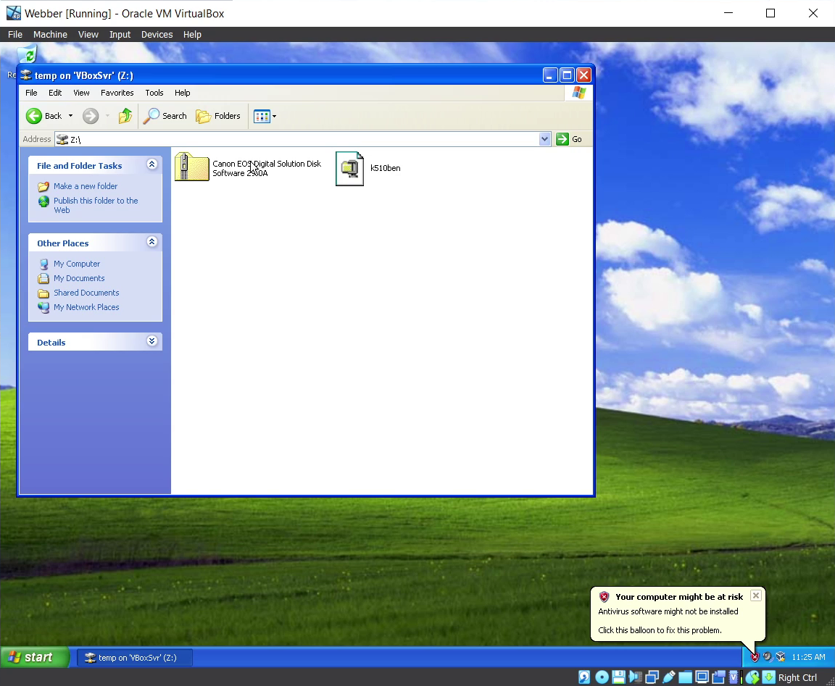
Task: Expand the address bar dropdown arrow
Action: click(x=545, y=139)
